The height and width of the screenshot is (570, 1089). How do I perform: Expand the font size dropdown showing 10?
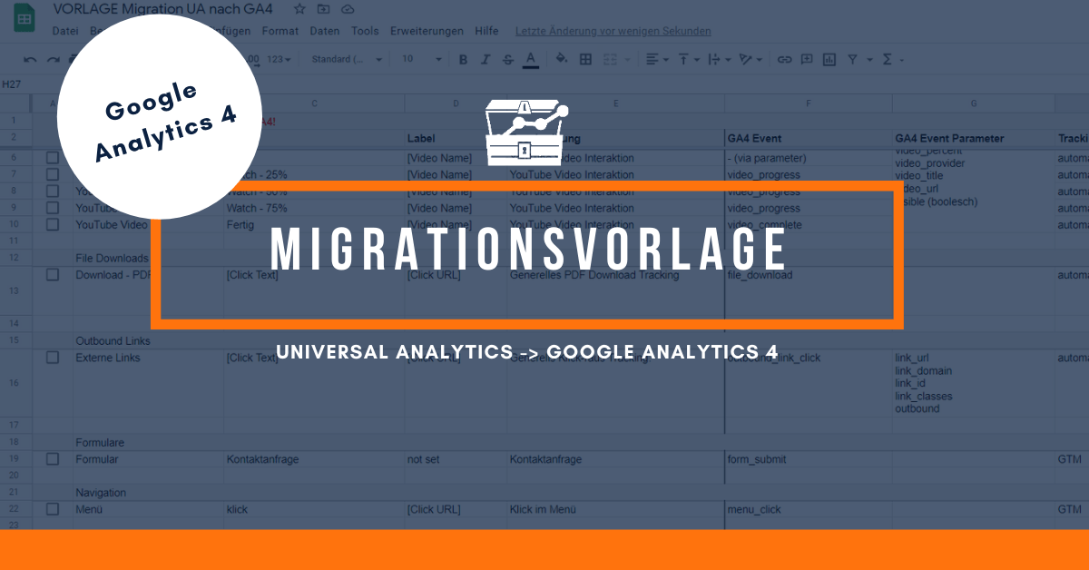pos(422,60)
